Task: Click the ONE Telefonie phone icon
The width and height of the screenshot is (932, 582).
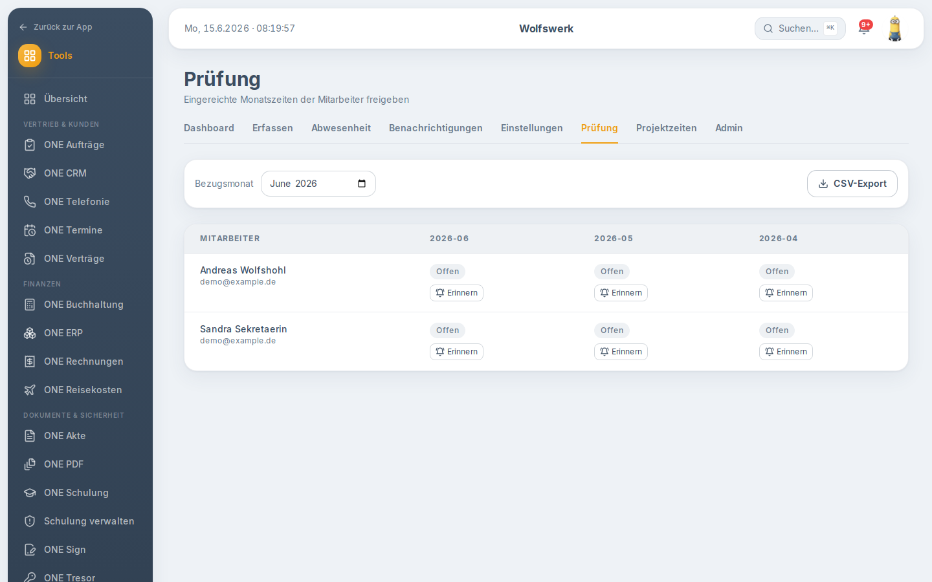Action: tap(30, 202)
